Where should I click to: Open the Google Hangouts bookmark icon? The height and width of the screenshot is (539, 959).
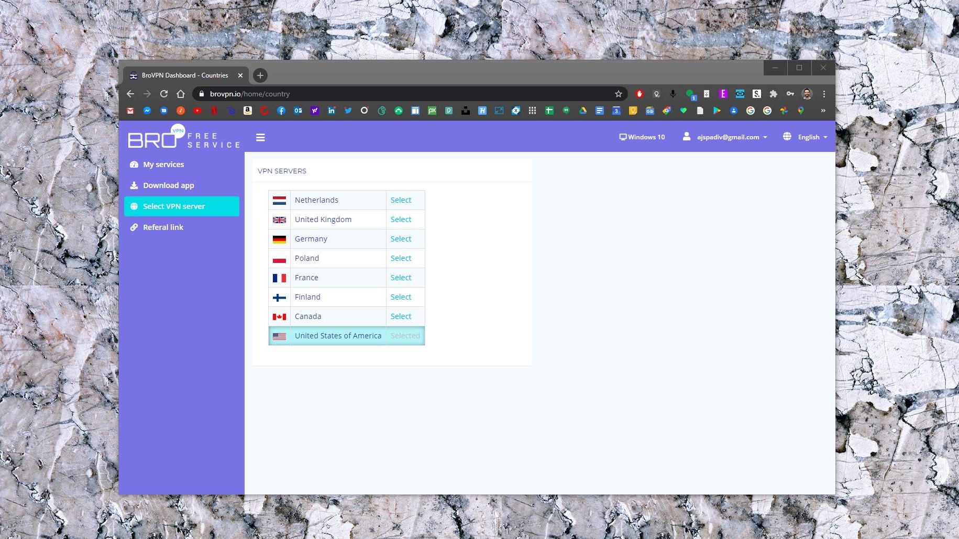click(566, 111)
